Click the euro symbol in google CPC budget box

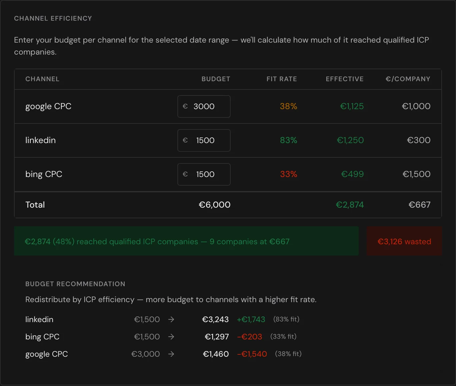[x=185, y=106]
